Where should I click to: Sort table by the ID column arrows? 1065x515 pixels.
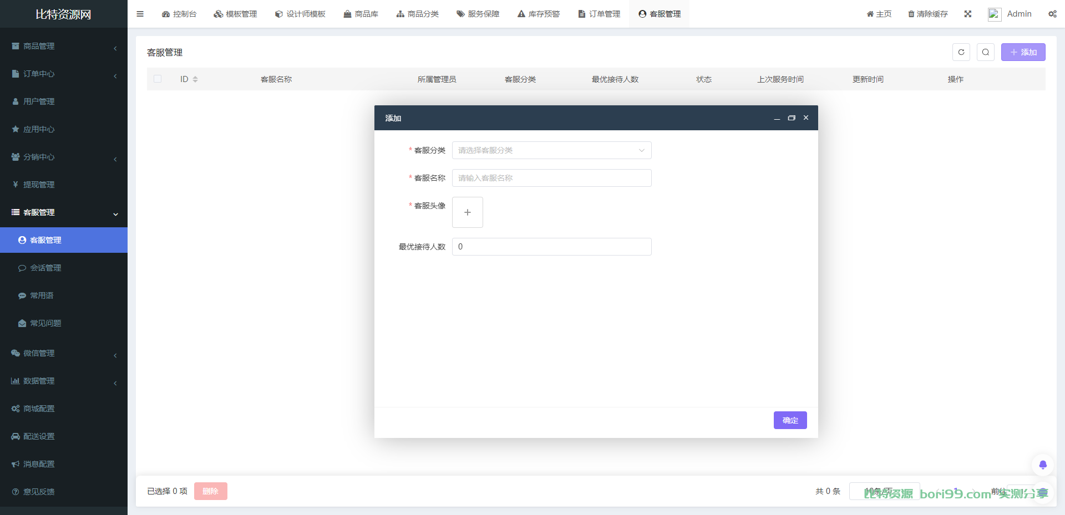tap(195, 79)
